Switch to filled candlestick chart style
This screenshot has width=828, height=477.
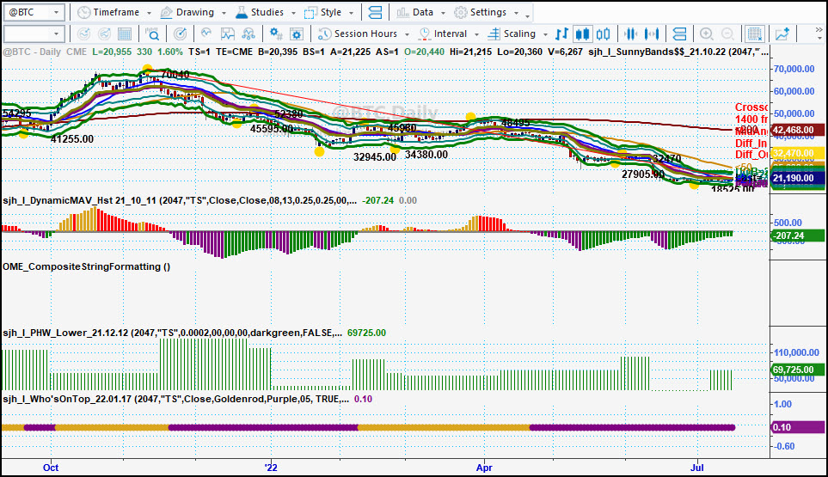click(x=582, y=34)
